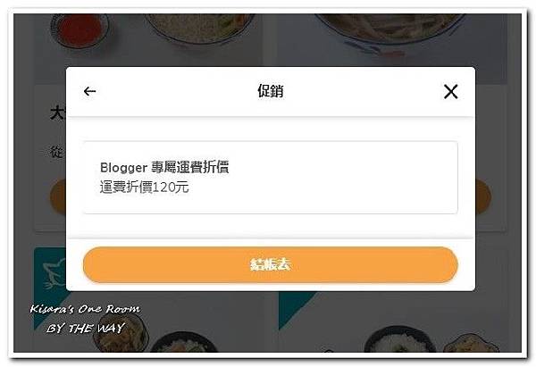Click empty space inside the promotion card
Screen dimensions: 536x367
(342, 178)
